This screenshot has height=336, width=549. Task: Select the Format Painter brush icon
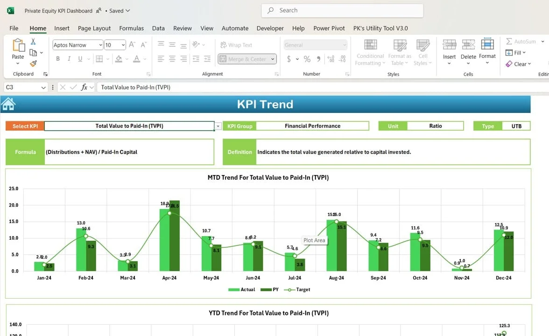tap(33, 63)
